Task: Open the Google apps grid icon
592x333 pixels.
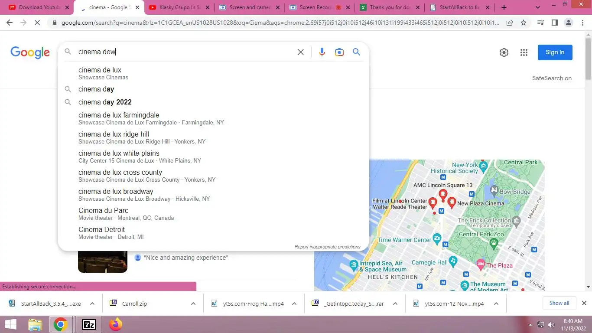Action: tap(524, 52)
